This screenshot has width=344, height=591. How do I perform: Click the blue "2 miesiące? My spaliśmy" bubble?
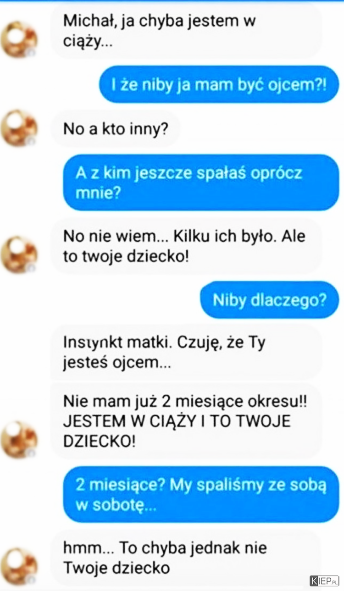[200, 495]
